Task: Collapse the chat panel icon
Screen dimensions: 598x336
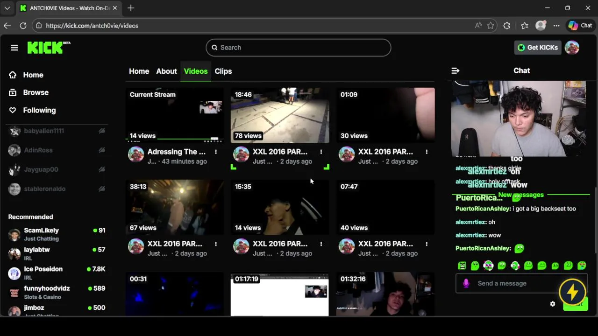Action: 456,71
